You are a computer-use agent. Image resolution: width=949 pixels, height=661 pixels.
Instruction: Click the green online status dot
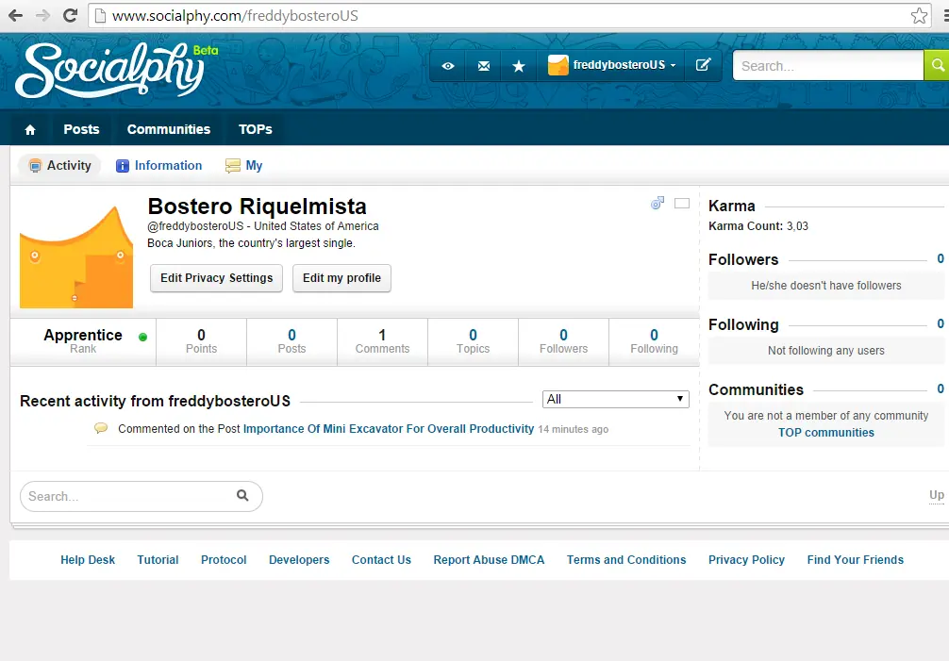(142, 338)
